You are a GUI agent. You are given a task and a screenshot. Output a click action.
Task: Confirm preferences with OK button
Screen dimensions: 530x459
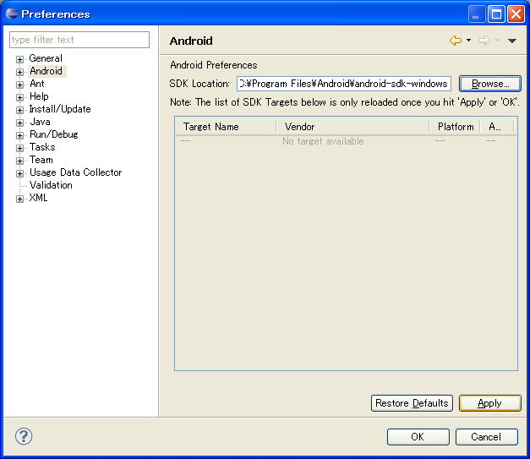coord(418,437)
